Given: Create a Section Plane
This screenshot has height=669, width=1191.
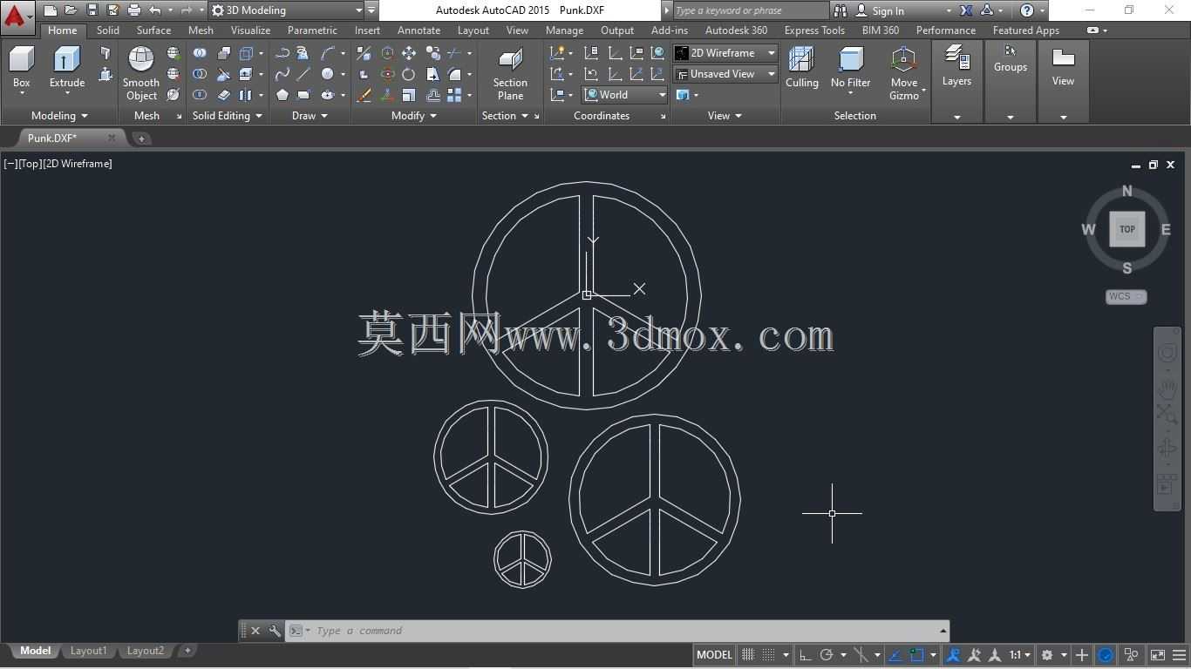Looking at the screenshot, I should [x=510, y=73].
